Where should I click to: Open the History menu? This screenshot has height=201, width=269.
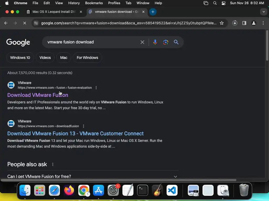74,3
